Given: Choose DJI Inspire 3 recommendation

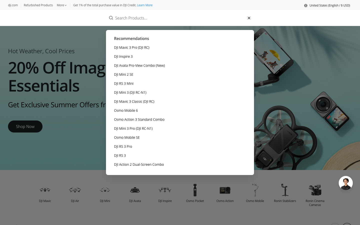Looking at the screenshot, I should coord(123,56).
